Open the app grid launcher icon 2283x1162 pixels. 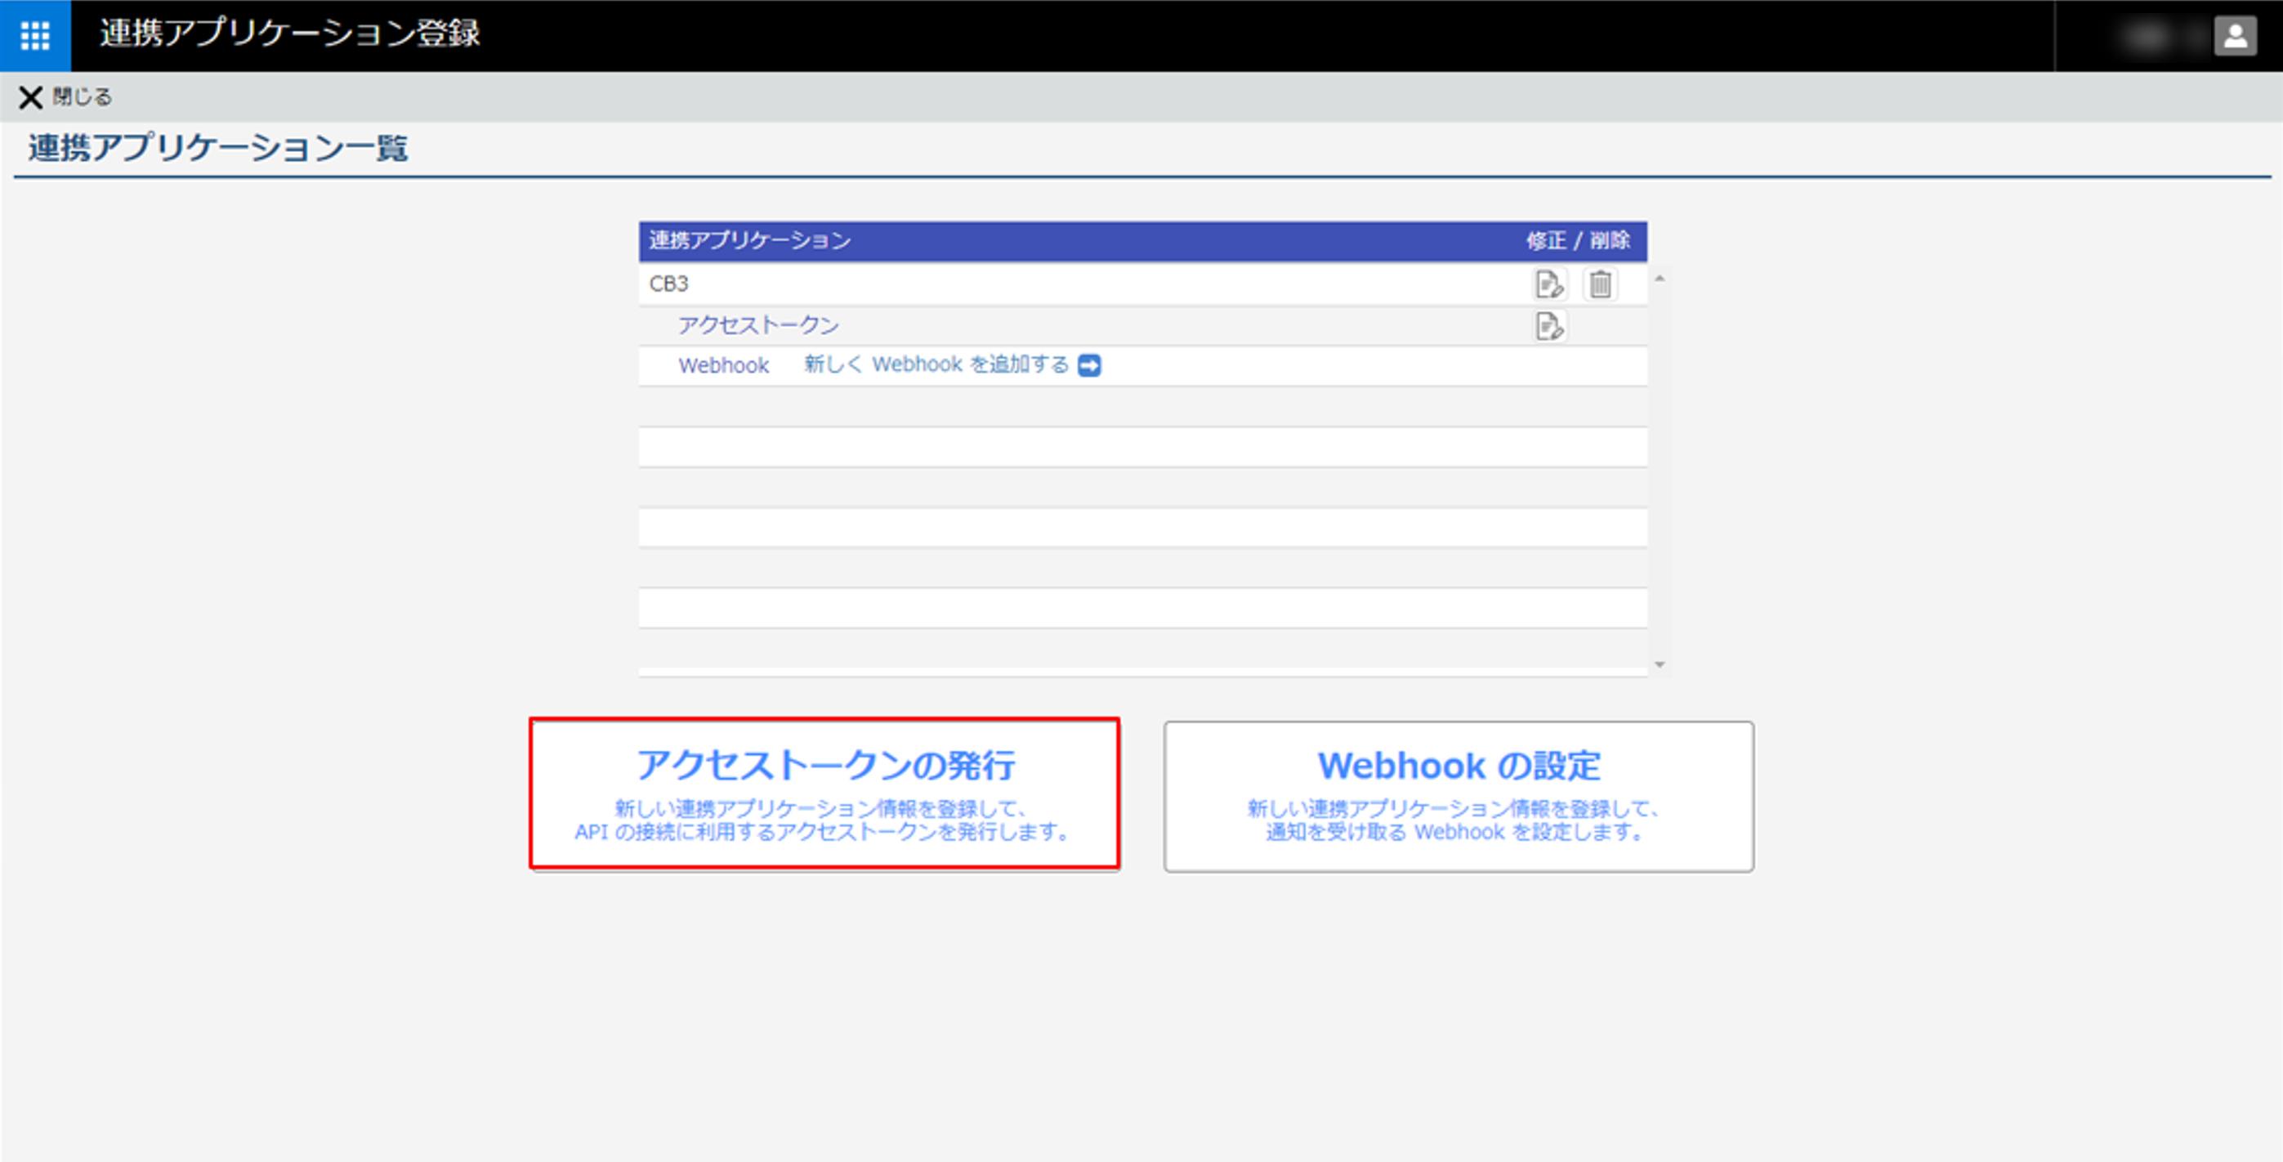[35, 35]
